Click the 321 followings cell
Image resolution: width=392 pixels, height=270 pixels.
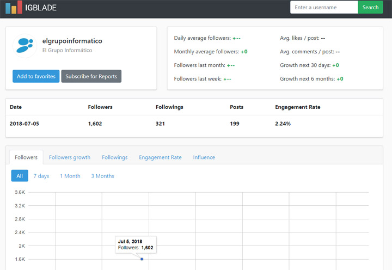(x=160, y=124)
